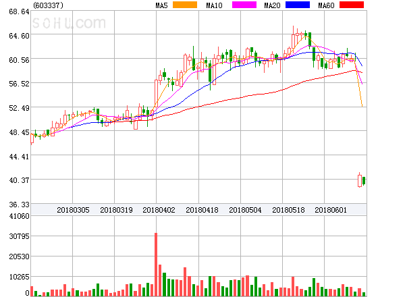Click the 20180305 date label
This screenshot has width=405, height=297.
pyautogui.click(x=73, y=210)
